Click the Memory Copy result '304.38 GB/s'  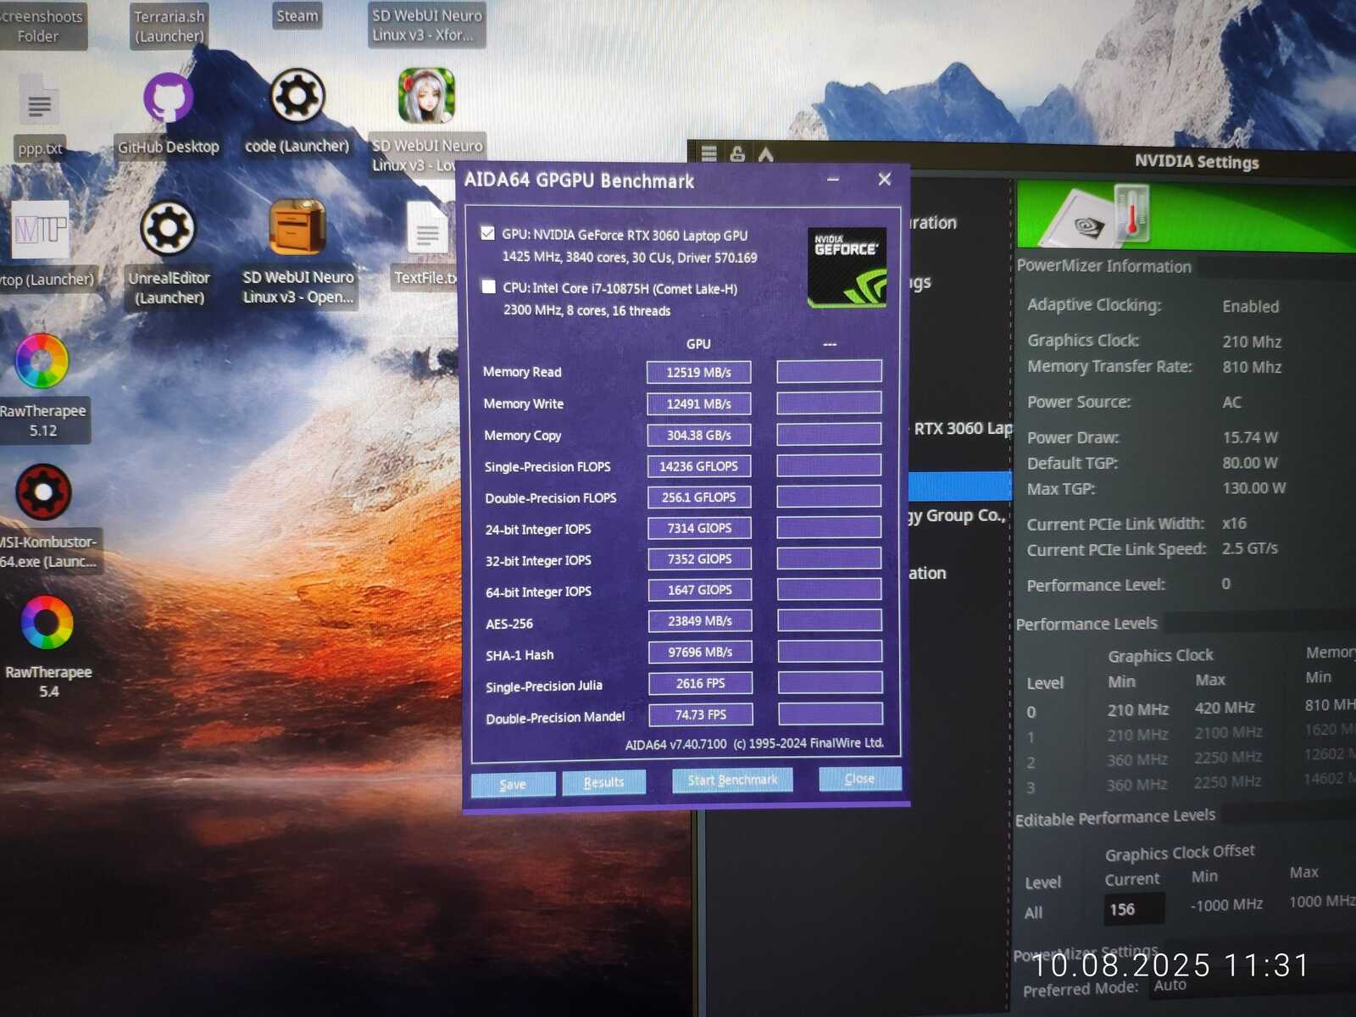pos(699,435)
